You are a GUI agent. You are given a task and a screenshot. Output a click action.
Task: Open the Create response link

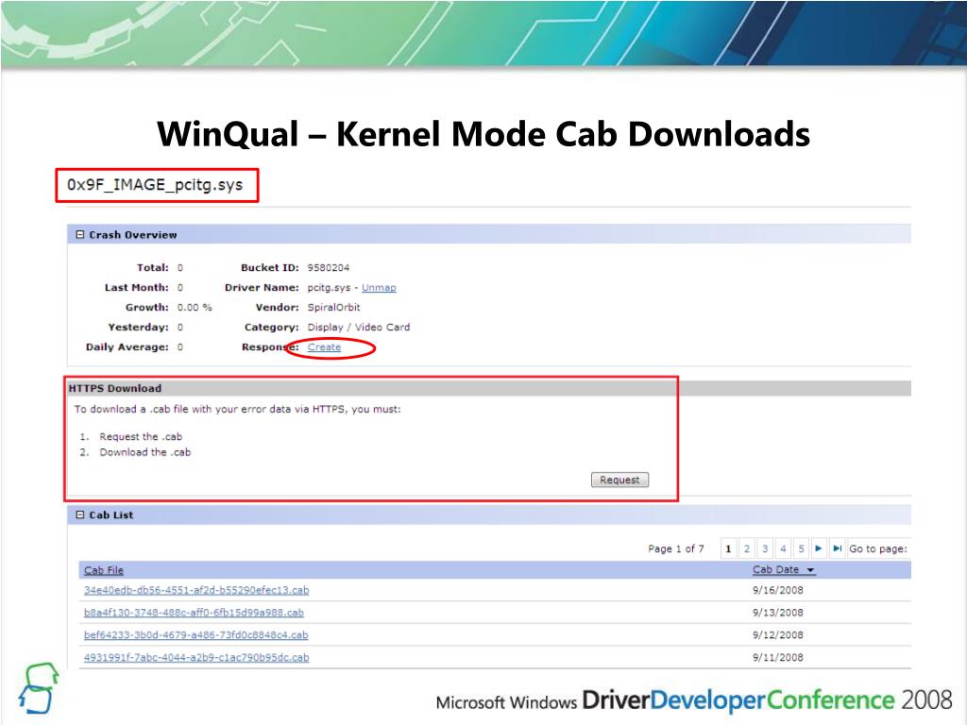point(325,347)
